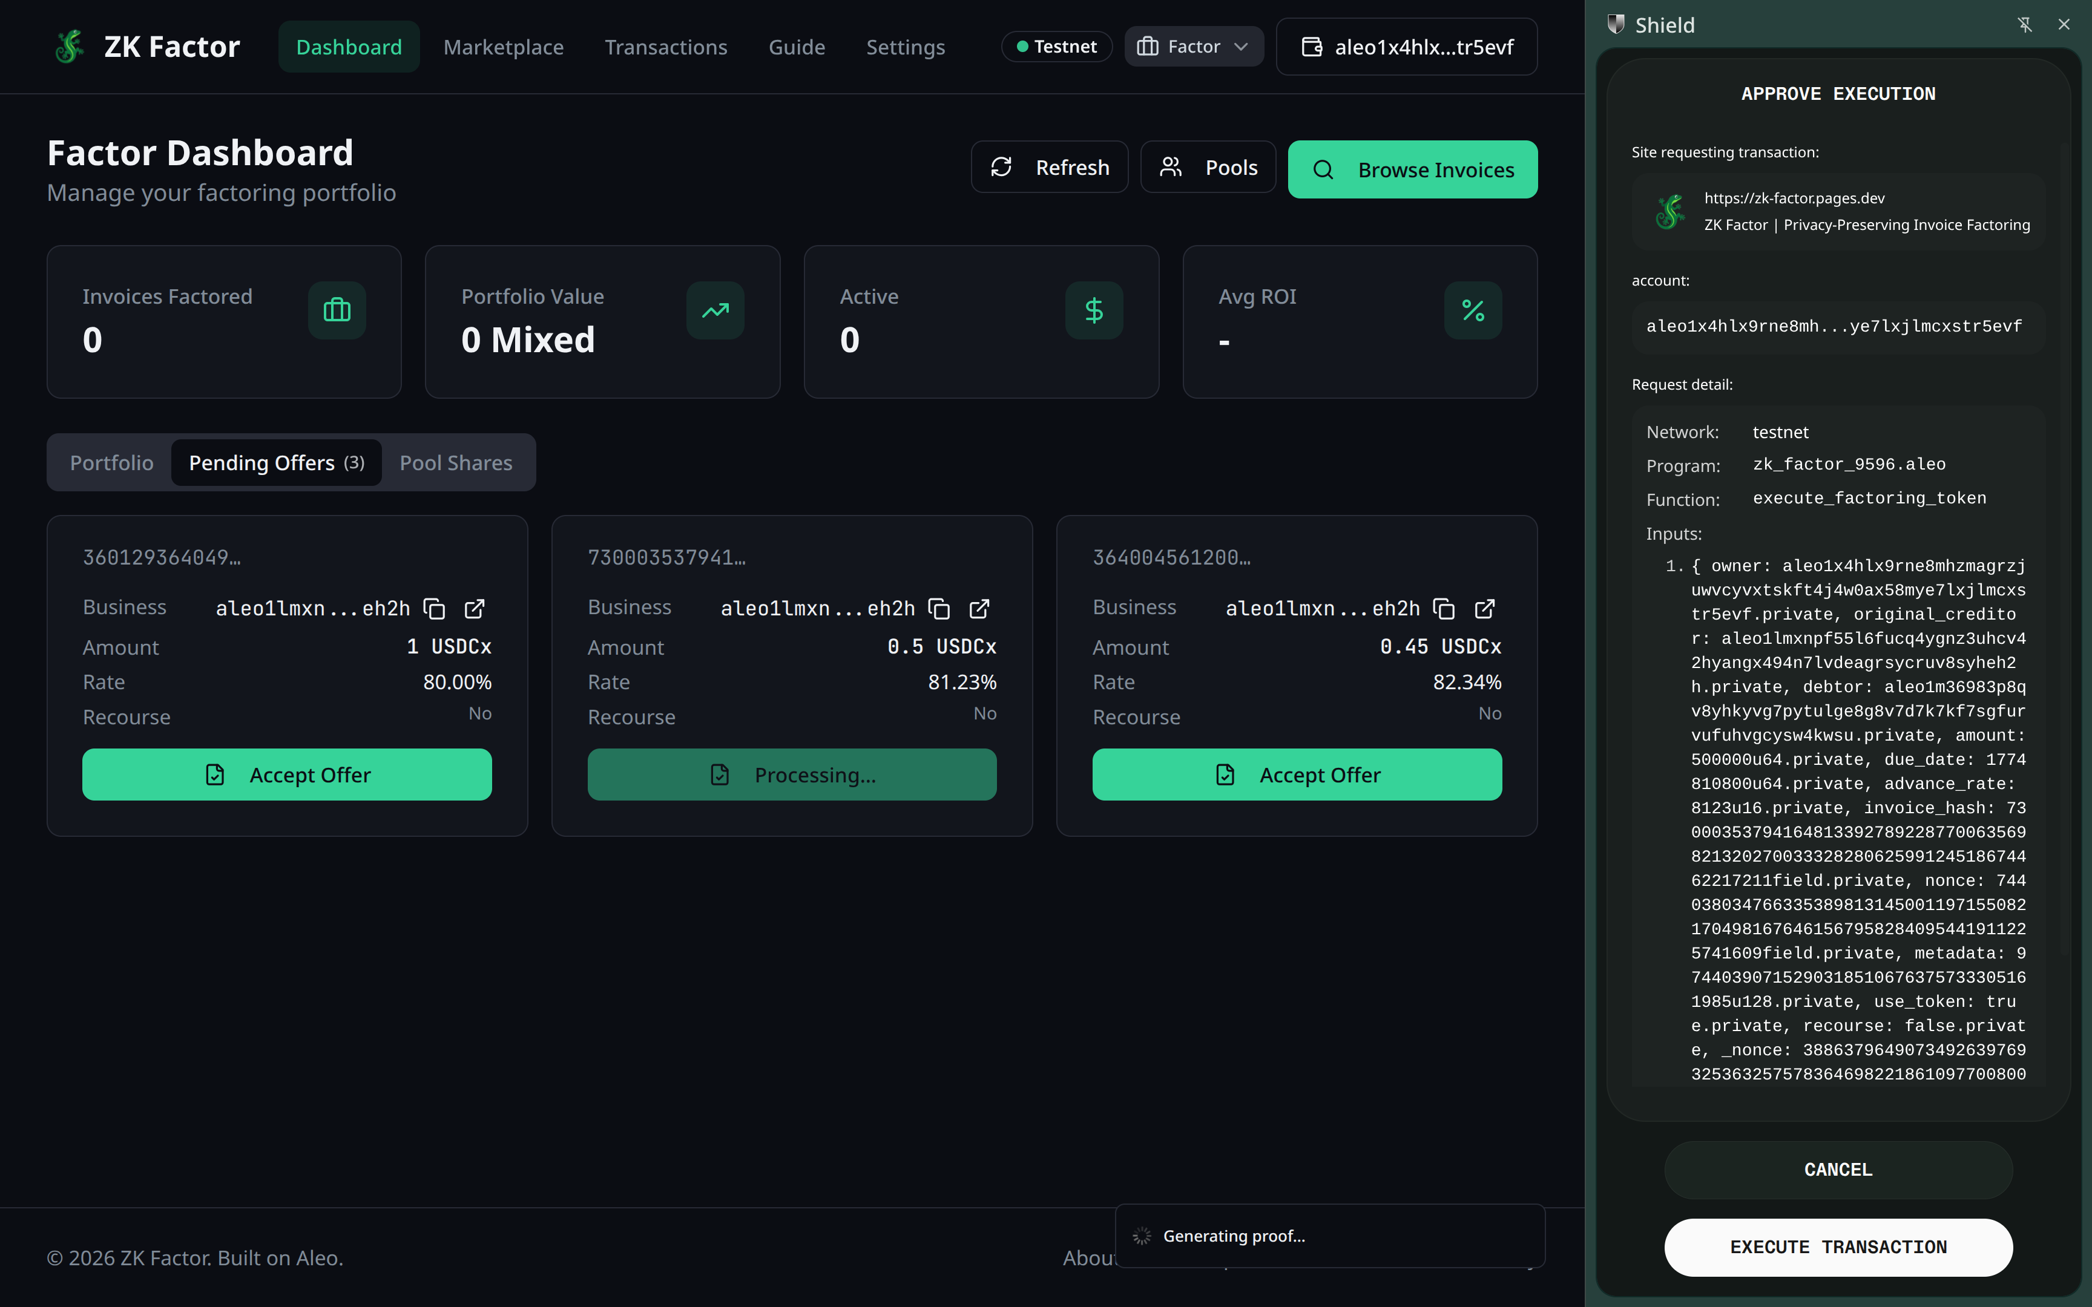Click the Portfolio Value trend icon

tap(715, 310)
